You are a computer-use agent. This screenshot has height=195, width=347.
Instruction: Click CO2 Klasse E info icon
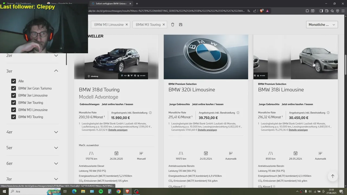[274, 186]
